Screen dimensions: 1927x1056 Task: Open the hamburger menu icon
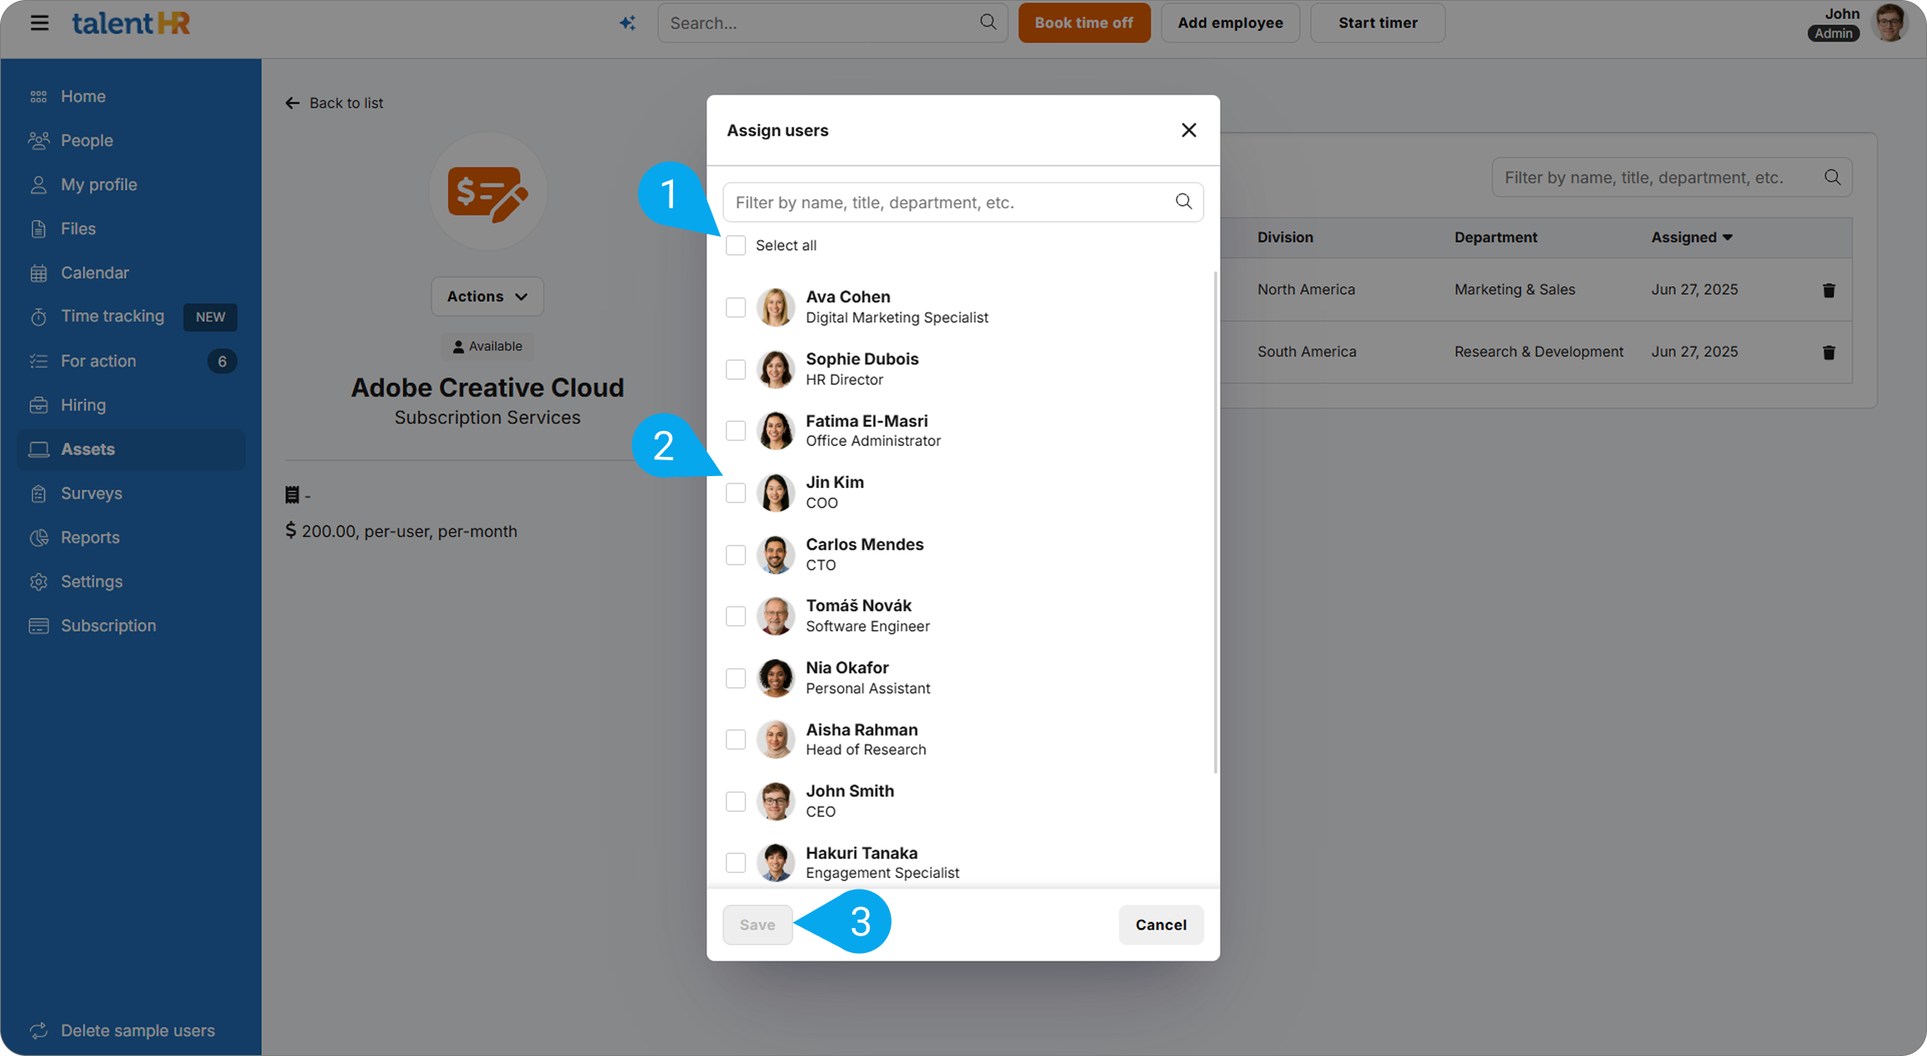(x=39, y=23)
